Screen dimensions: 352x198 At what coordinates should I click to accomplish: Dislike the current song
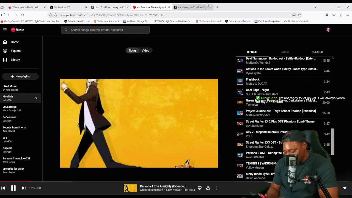(x=200, y=188)
